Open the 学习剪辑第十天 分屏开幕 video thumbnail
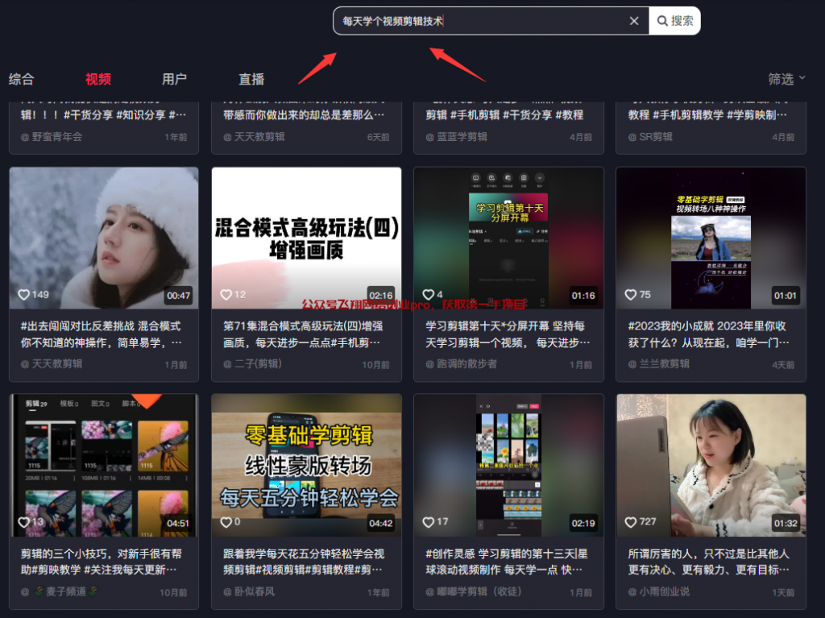Viewport: 825px width, 618px height. (508, 234)
